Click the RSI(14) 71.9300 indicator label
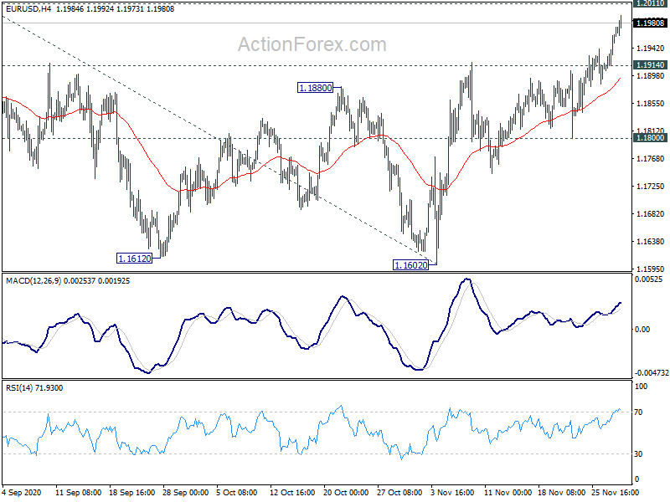This screenshot has height=502, width=670. [x=34, y=388]
